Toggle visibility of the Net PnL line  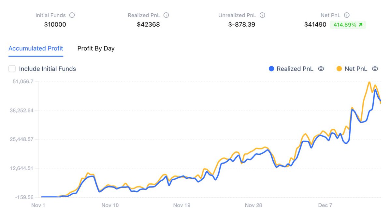click(x=375, y=69)
